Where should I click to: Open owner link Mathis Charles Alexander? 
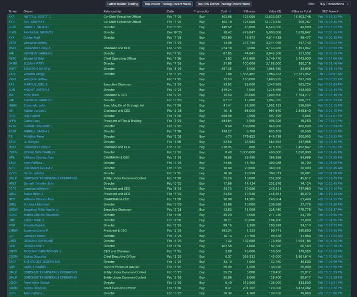click(x=42, y=215)
